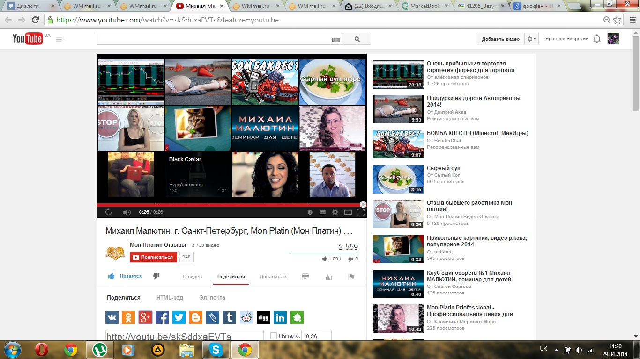The height and width of the screenshot is (359, 640).
Task: Open YouTube guide menu next to logo
Action: point(60,39)
